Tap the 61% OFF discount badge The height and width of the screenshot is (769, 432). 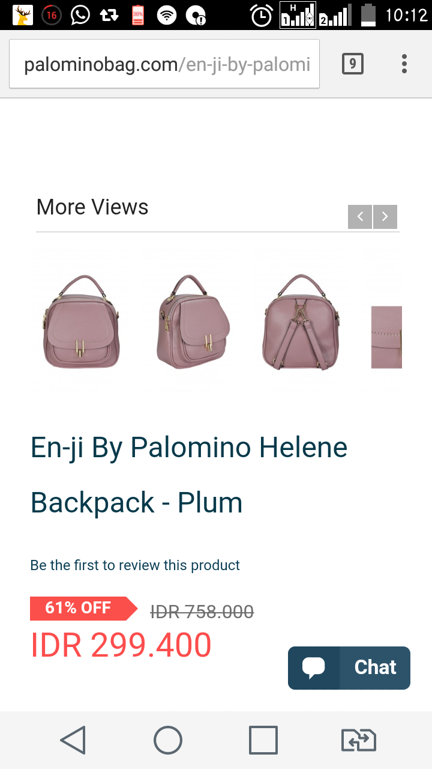(84, 609)
